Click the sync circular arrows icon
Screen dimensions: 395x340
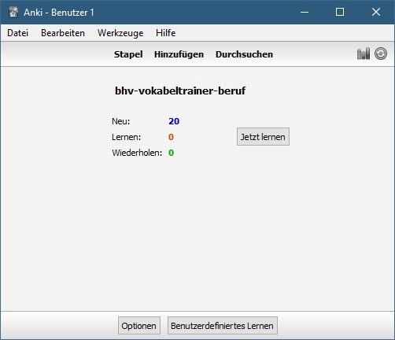(381, 54)
